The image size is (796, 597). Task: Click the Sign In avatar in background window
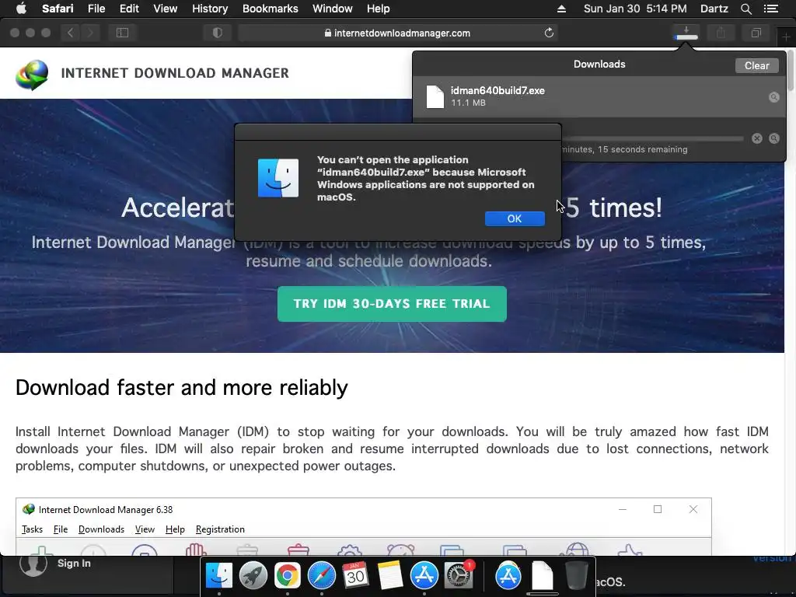coord(33,564)
